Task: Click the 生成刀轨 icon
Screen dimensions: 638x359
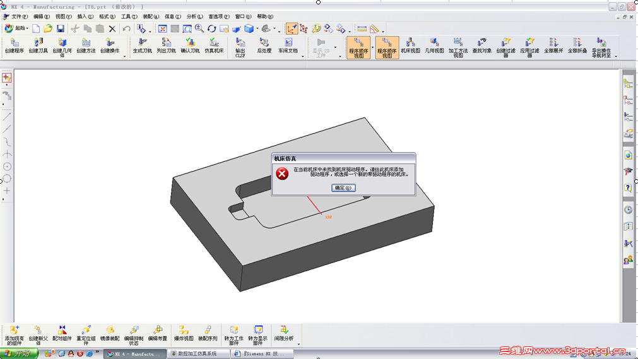Action: pyautogui.click(x=143, y=45)
